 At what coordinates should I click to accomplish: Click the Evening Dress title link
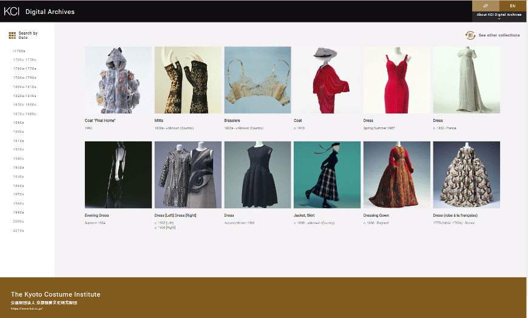[x=97, y=215]
